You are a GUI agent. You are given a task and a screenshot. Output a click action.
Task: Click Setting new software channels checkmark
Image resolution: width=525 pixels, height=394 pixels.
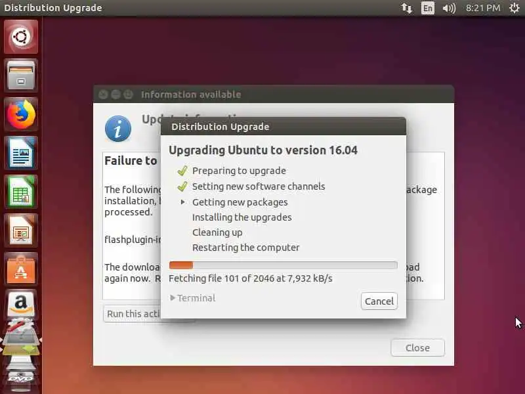[182, 186]
